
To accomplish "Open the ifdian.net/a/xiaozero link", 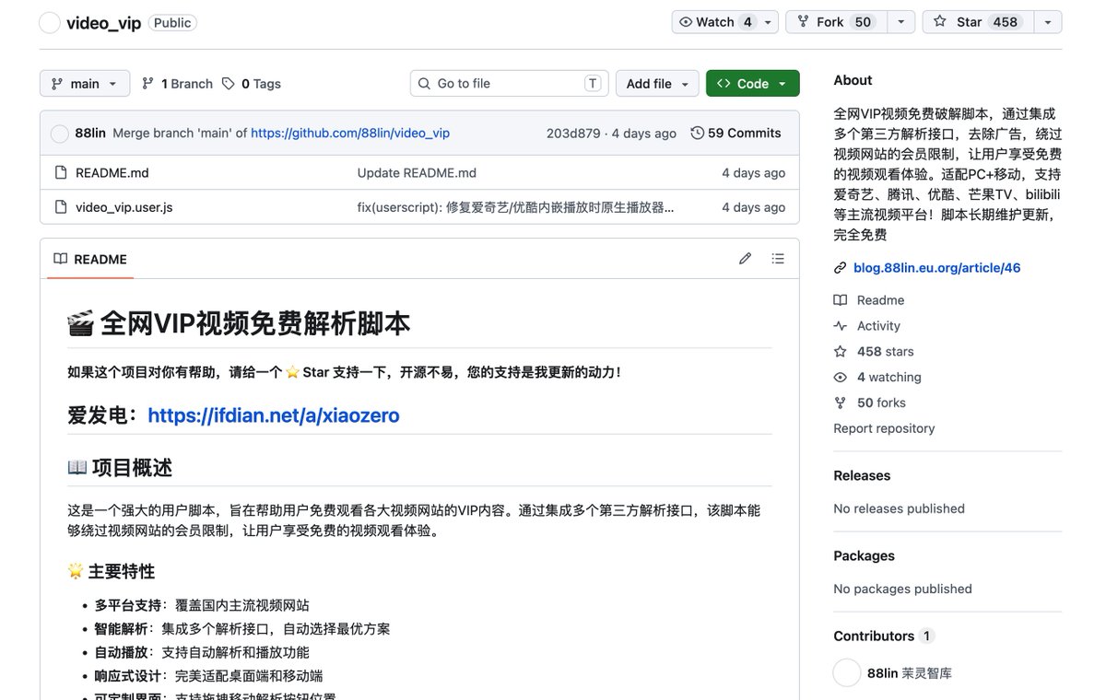I will tap(273, 415).
